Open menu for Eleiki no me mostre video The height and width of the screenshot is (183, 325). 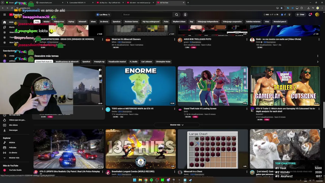(x=319, y=39)
